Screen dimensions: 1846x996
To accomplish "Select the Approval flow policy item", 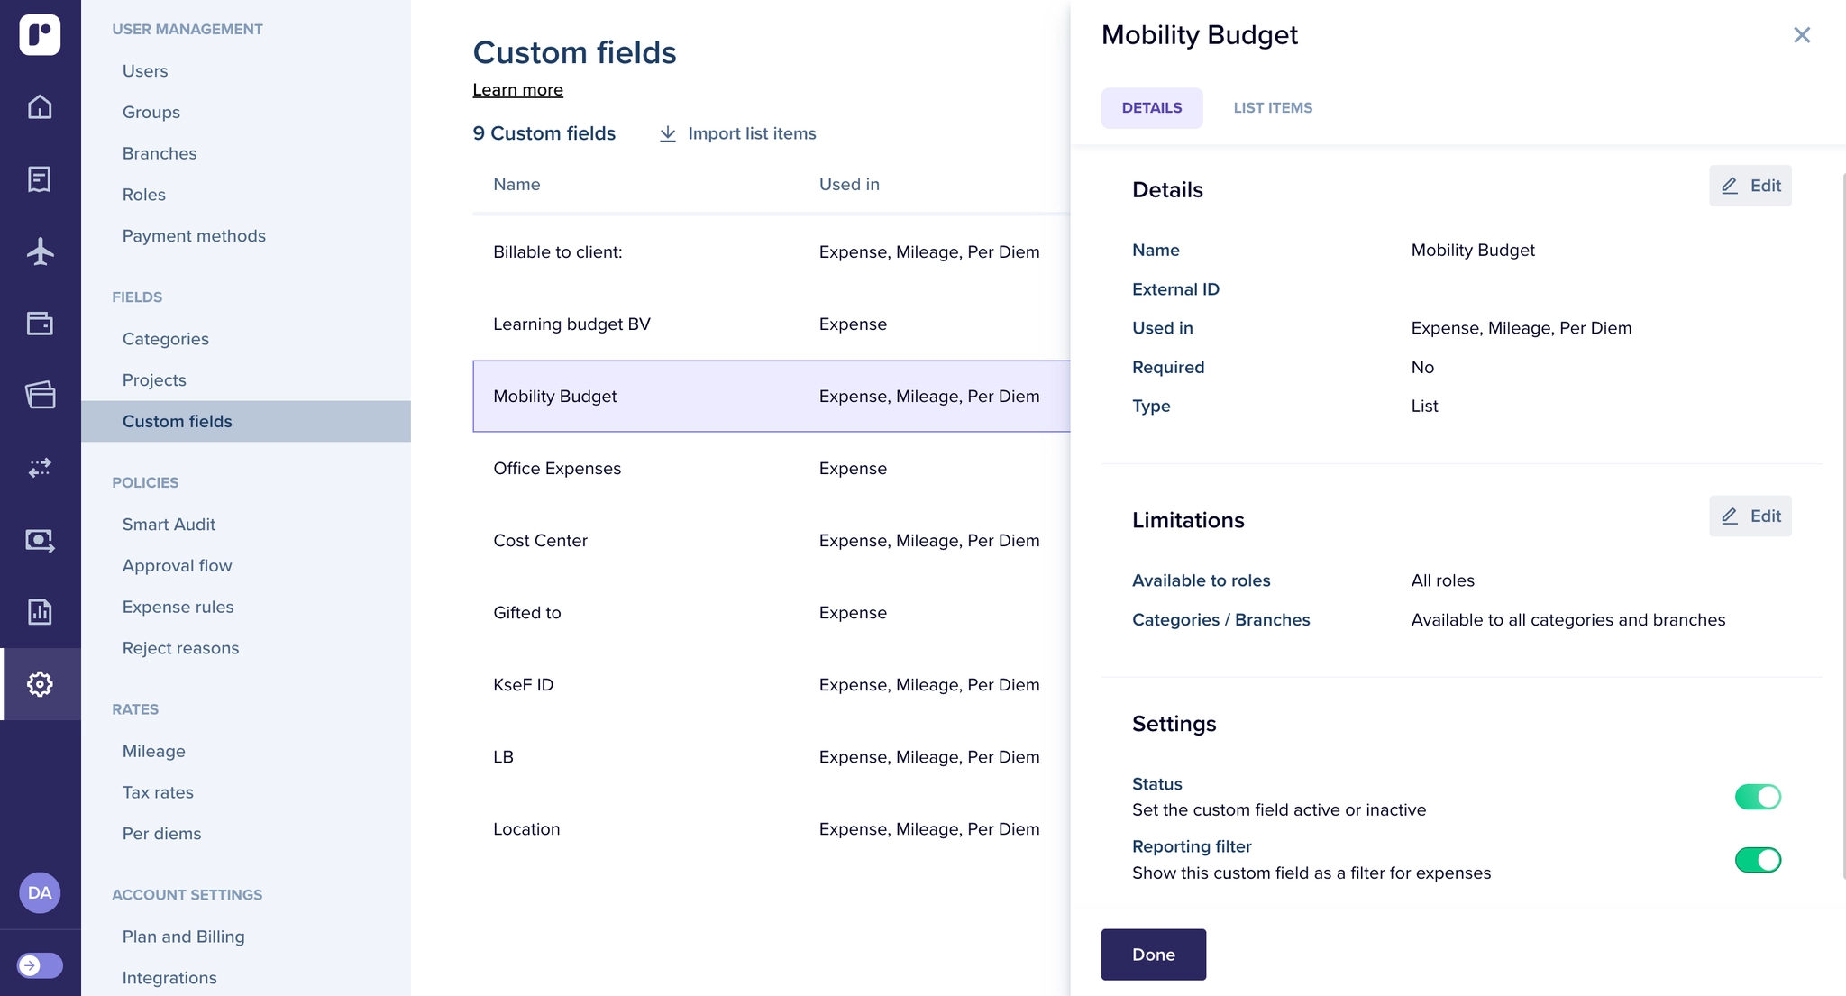I will click(177, 565).
